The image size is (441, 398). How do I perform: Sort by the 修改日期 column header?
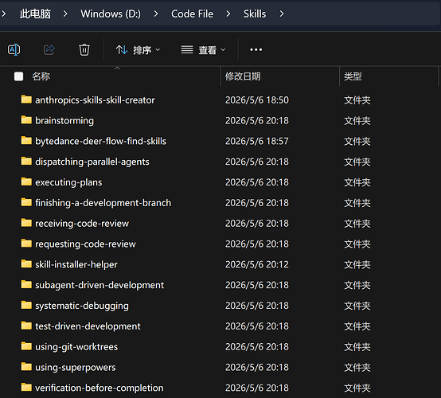click(x=243, y=76)
